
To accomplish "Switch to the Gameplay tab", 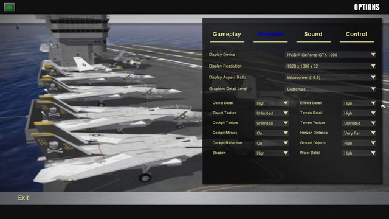I will pos(227,34).
